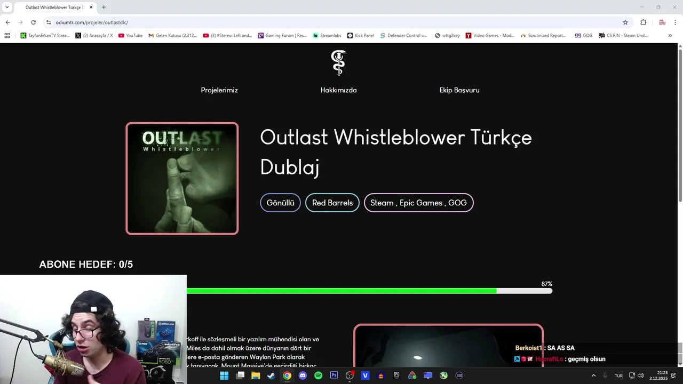Open the Anasayfa / X bookmark

click(94, 36)
